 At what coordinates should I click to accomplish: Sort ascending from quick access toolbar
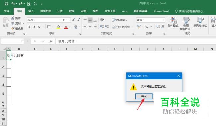(35, 4)
